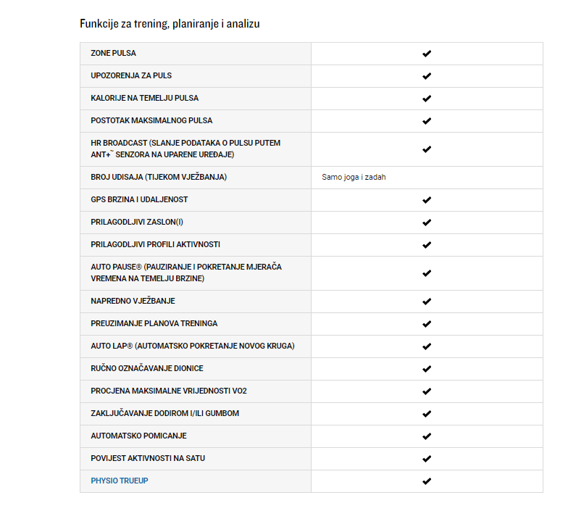This screenshot has height=511, width=576.
Task: Click the NAPREDNO VJEŽBANJE checkmark
Action: click(x=427, y=302)
